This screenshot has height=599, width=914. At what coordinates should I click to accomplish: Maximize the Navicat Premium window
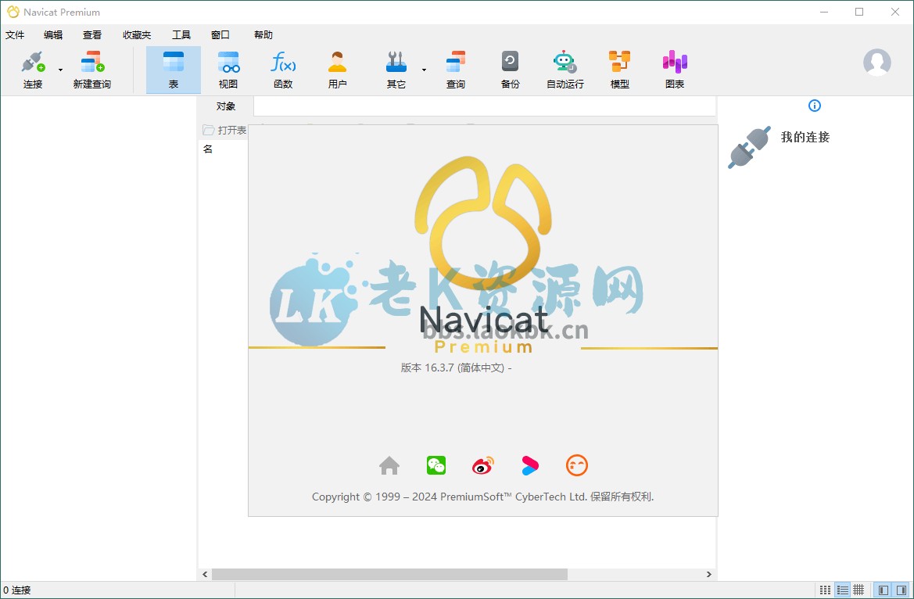coord(859,13)
